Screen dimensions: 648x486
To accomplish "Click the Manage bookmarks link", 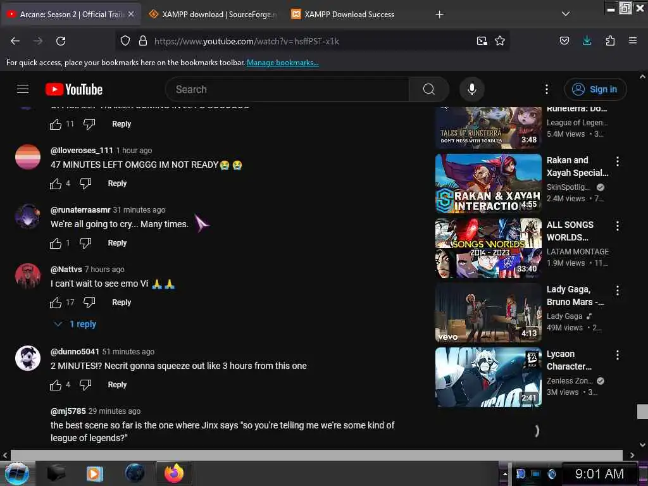I will pos(283,63).
